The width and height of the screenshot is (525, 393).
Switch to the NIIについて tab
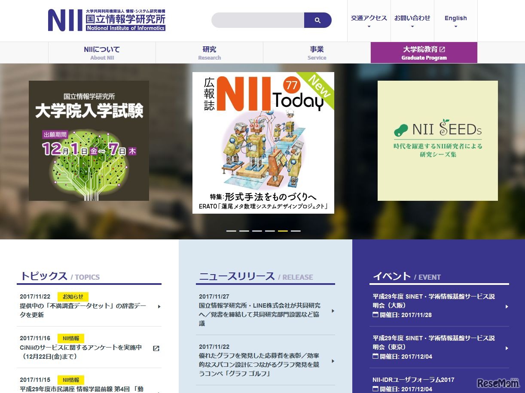102,52
